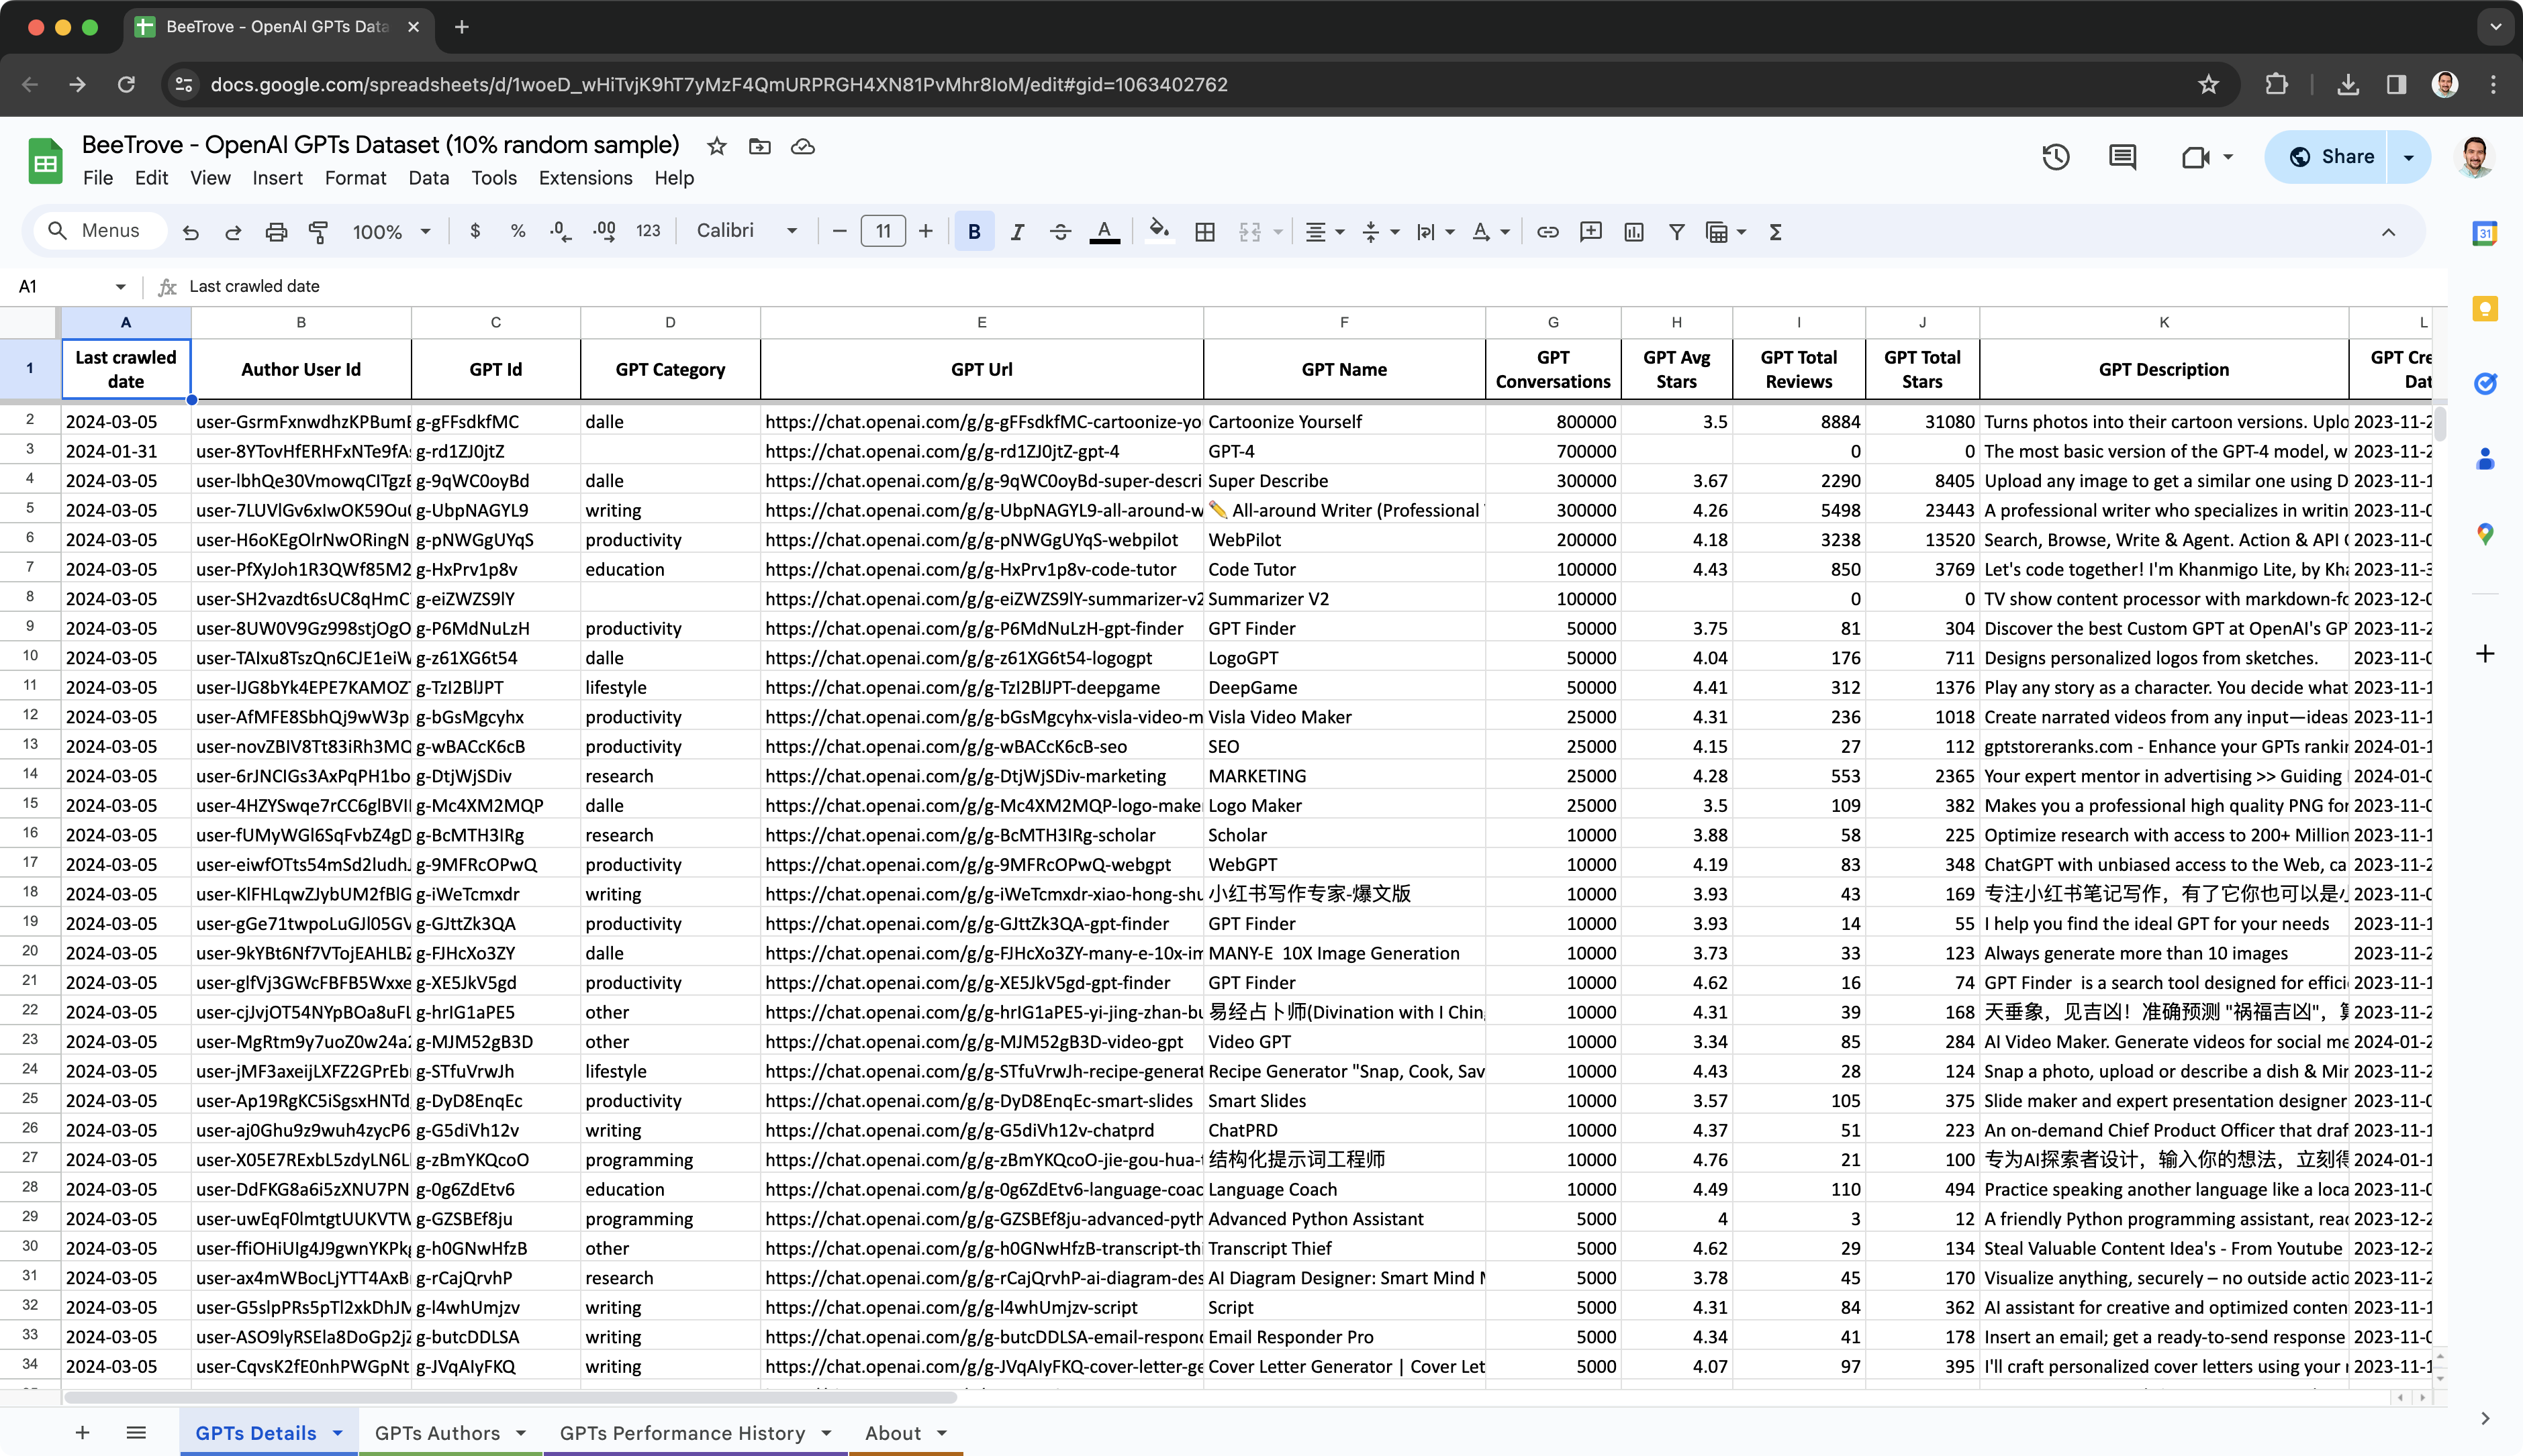The width and height of the screenshot is (2523, 1456).
Task: Open the Insert menu
Action: pos(277,178)
